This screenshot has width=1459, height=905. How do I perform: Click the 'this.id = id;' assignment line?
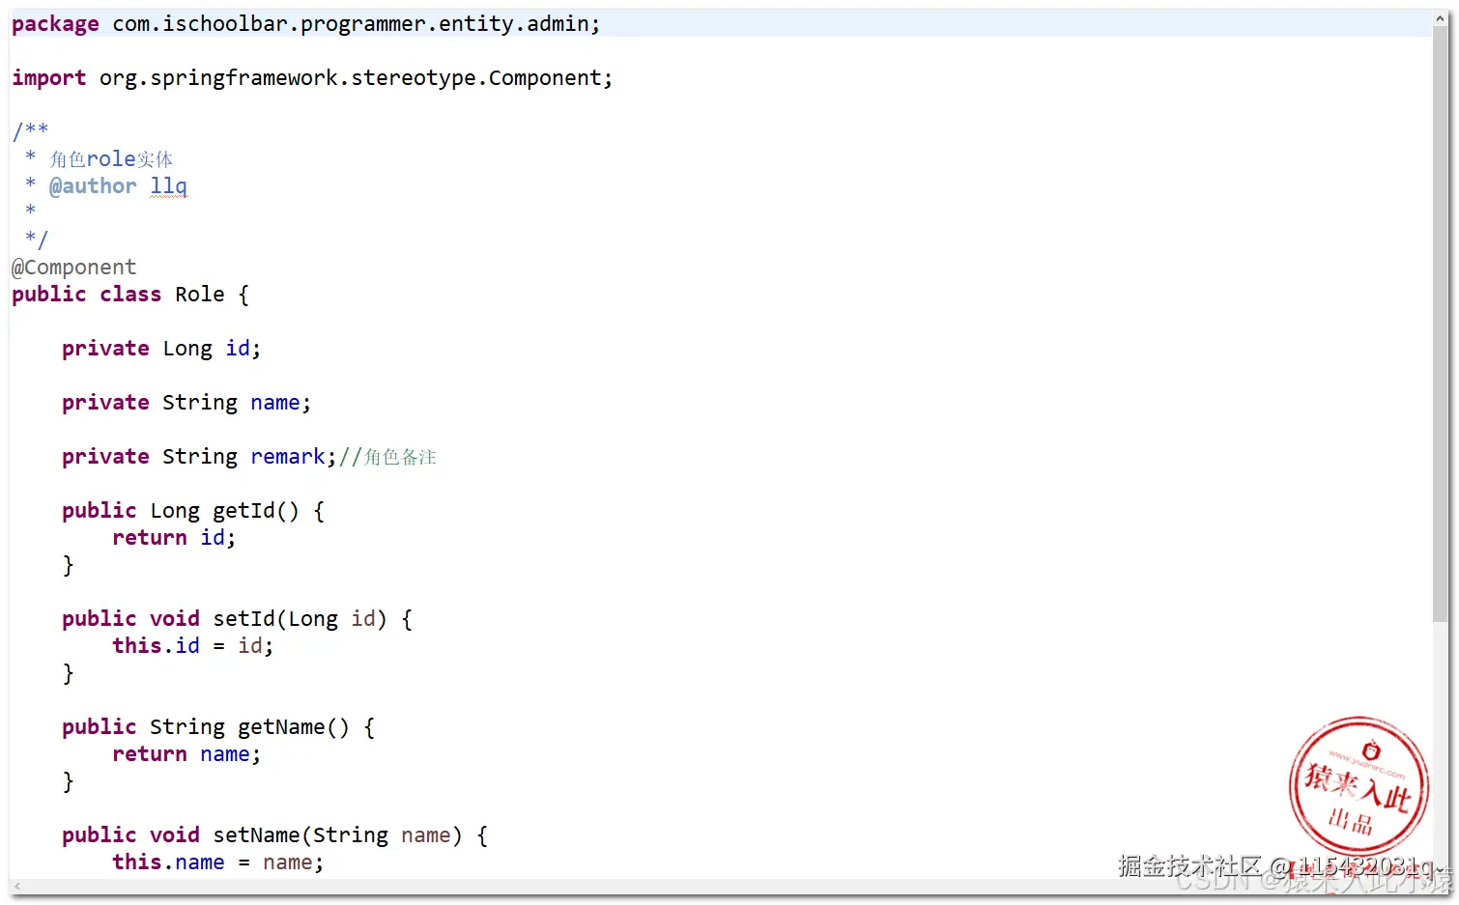tap(193, 646)
